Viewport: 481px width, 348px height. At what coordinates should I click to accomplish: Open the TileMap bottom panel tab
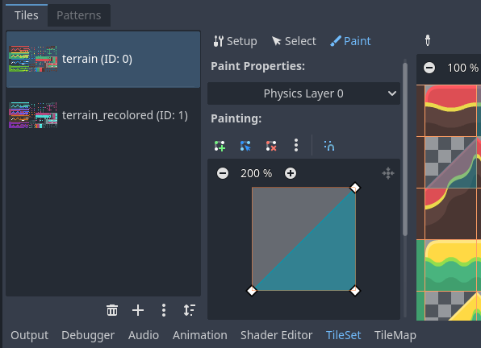click(395, 335)
